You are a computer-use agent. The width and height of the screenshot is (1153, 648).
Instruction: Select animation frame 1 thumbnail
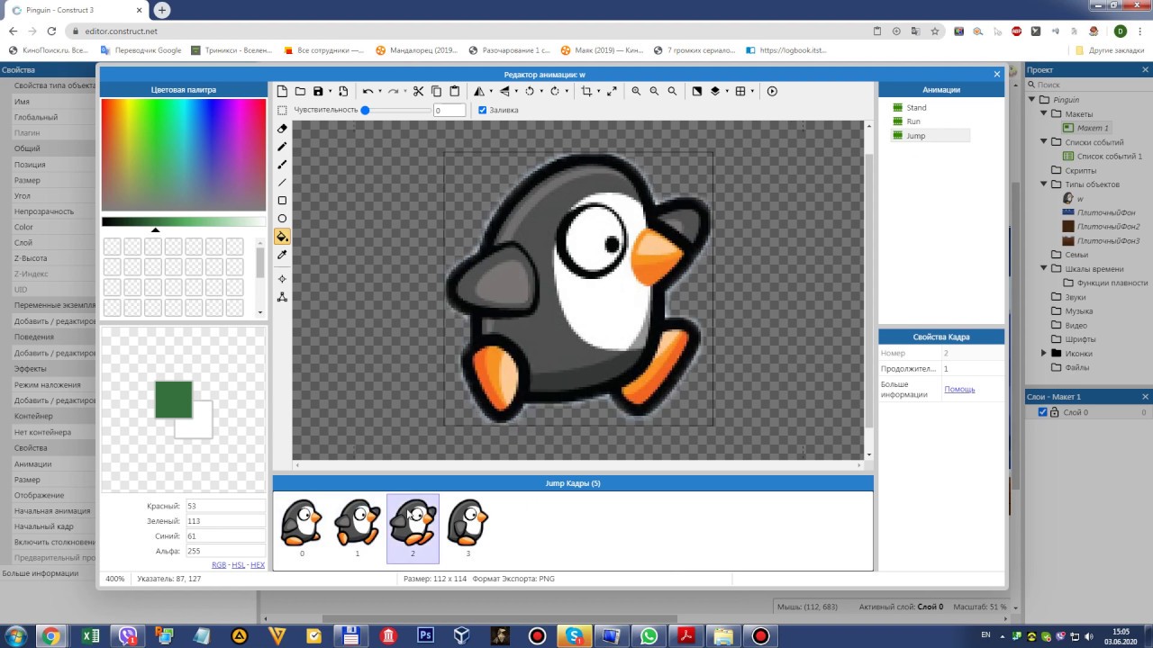click(358, 526)
